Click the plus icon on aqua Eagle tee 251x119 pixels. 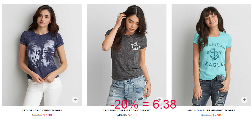[x=244, y=100]
